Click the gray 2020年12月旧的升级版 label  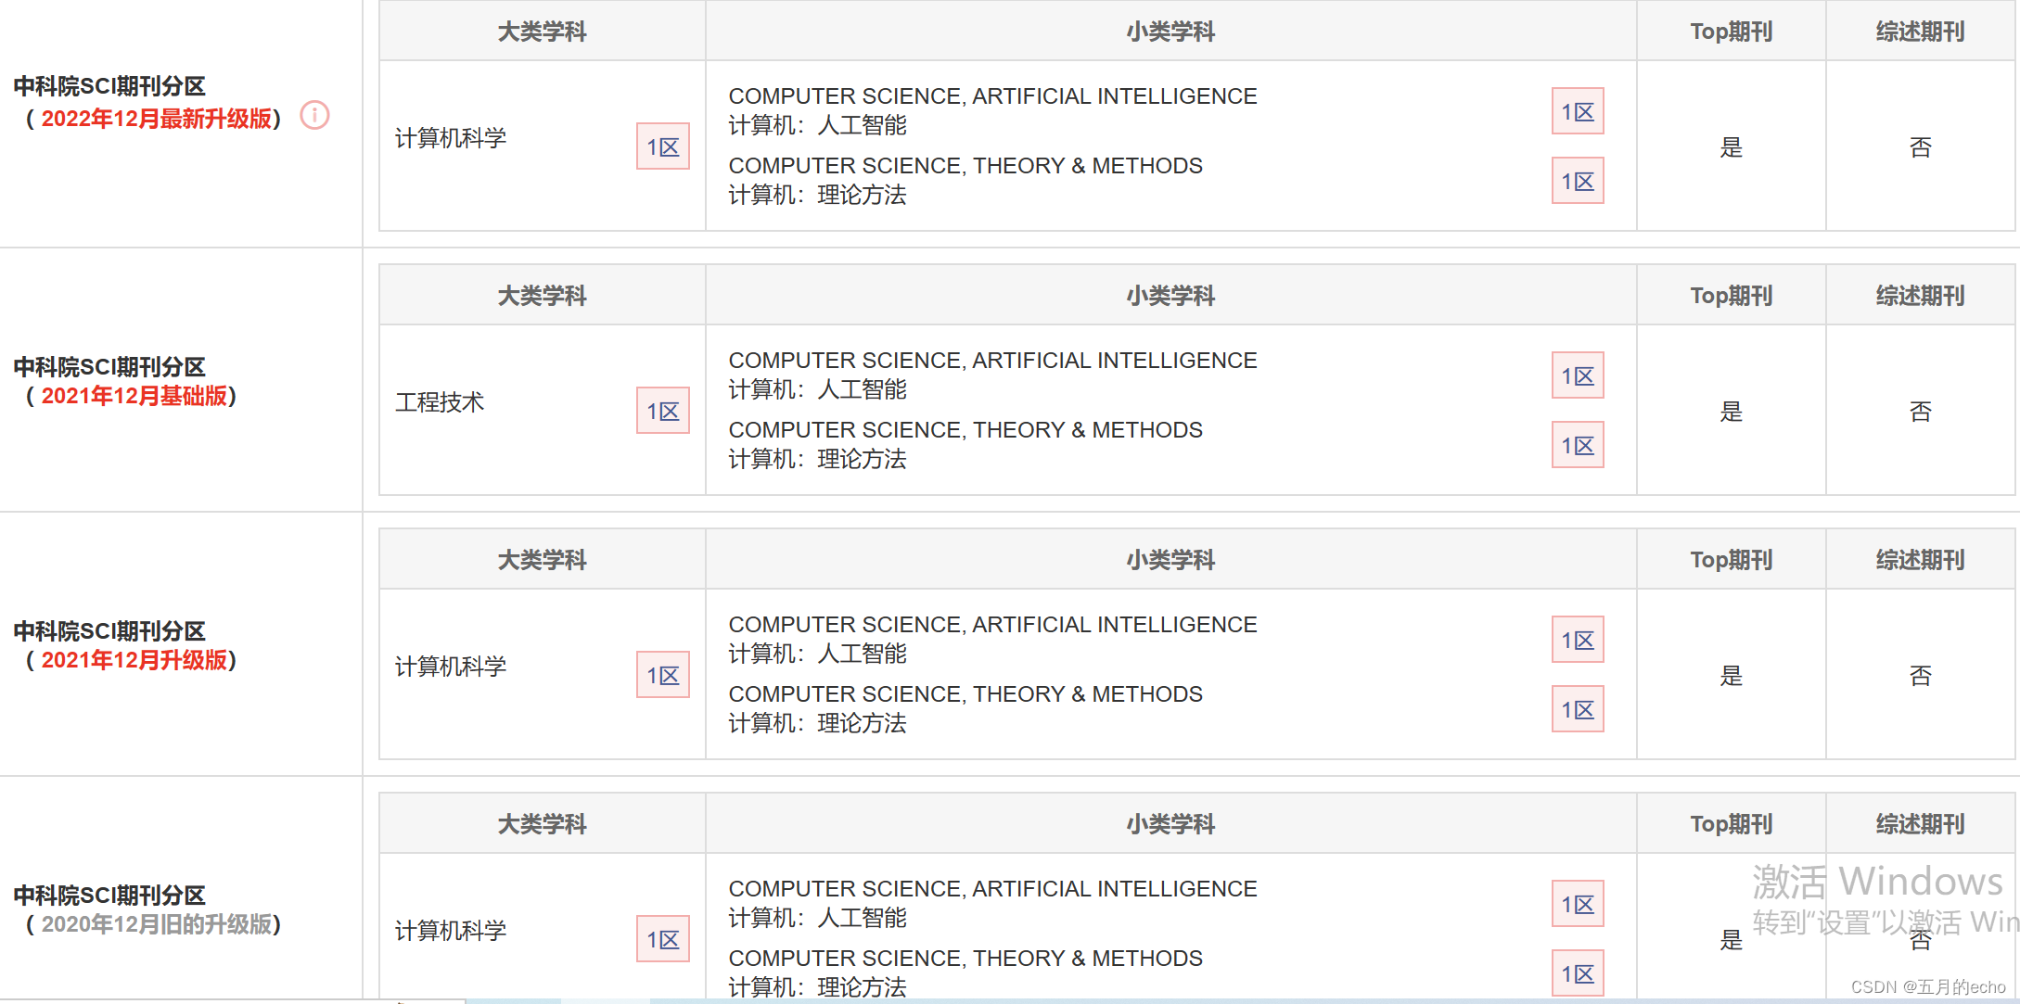pos(156,924)
